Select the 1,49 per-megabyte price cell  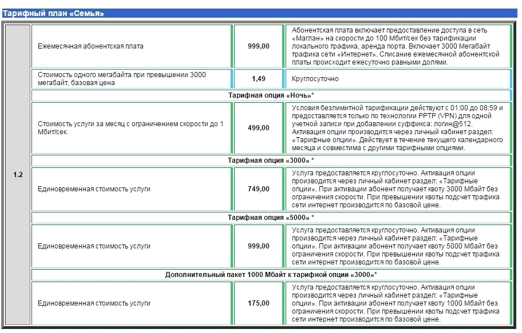point(259,79)
